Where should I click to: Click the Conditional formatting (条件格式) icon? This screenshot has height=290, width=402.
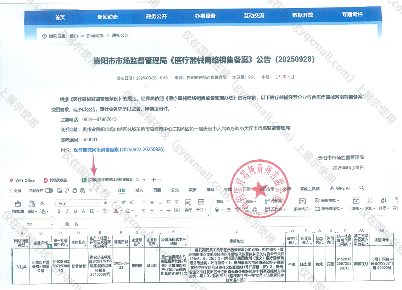[302, 201]
